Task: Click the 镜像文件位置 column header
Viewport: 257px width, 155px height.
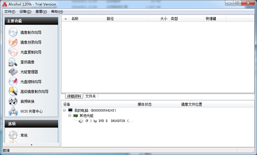Action: coord(217,104)
